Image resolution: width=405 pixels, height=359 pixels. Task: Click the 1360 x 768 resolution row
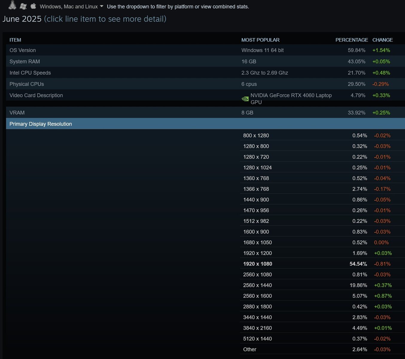pos(322,178)
